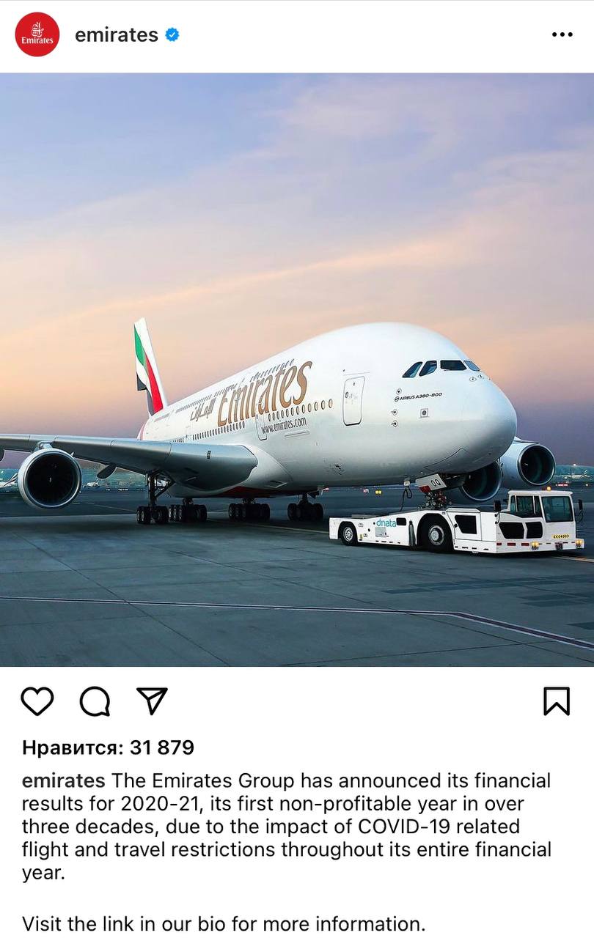The height and width of the screenshot is (938, 594).
Task: Open comments with speech bubble icon
Action: [95, 701]
